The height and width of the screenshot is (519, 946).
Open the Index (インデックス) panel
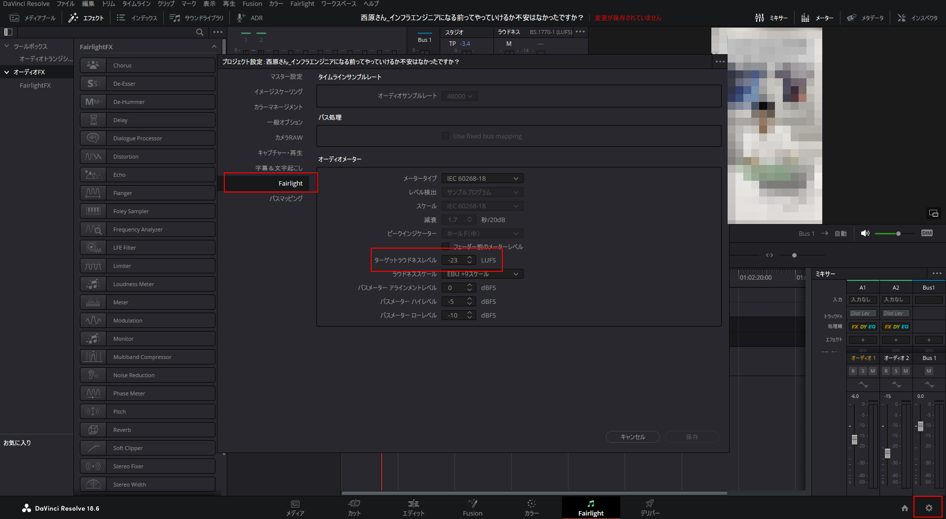click(x=137, y=18)
